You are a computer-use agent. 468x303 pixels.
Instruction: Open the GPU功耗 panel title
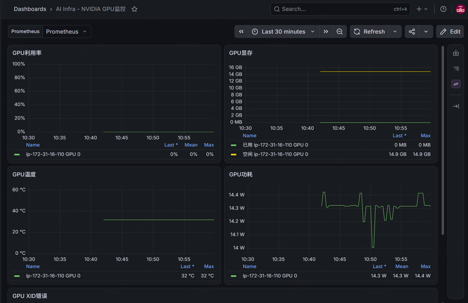pos(241,174)
